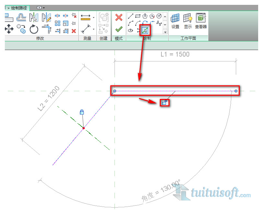Click the 测量 panel title
263x215 pixels.
[87, 38]
